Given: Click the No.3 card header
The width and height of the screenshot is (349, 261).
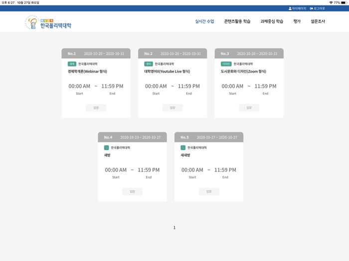Looking at the screenshot, I should 249,54.
